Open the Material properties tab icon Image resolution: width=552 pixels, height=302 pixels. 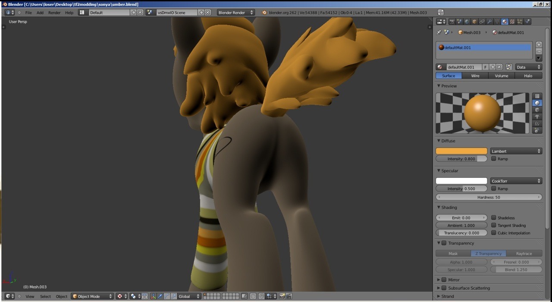505,22
